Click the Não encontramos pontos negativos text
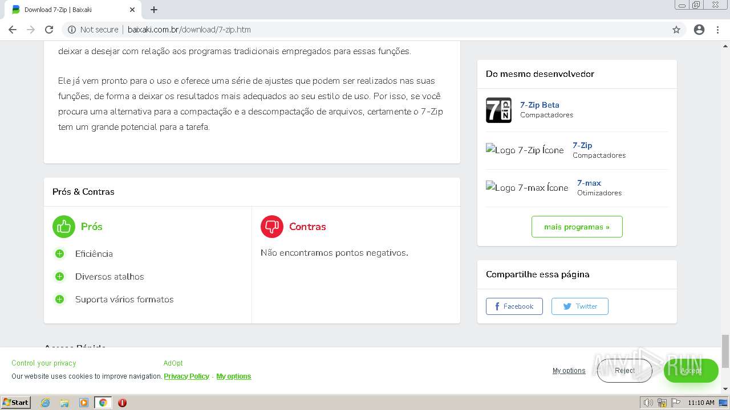730x410 pixels. click(334, 253)
